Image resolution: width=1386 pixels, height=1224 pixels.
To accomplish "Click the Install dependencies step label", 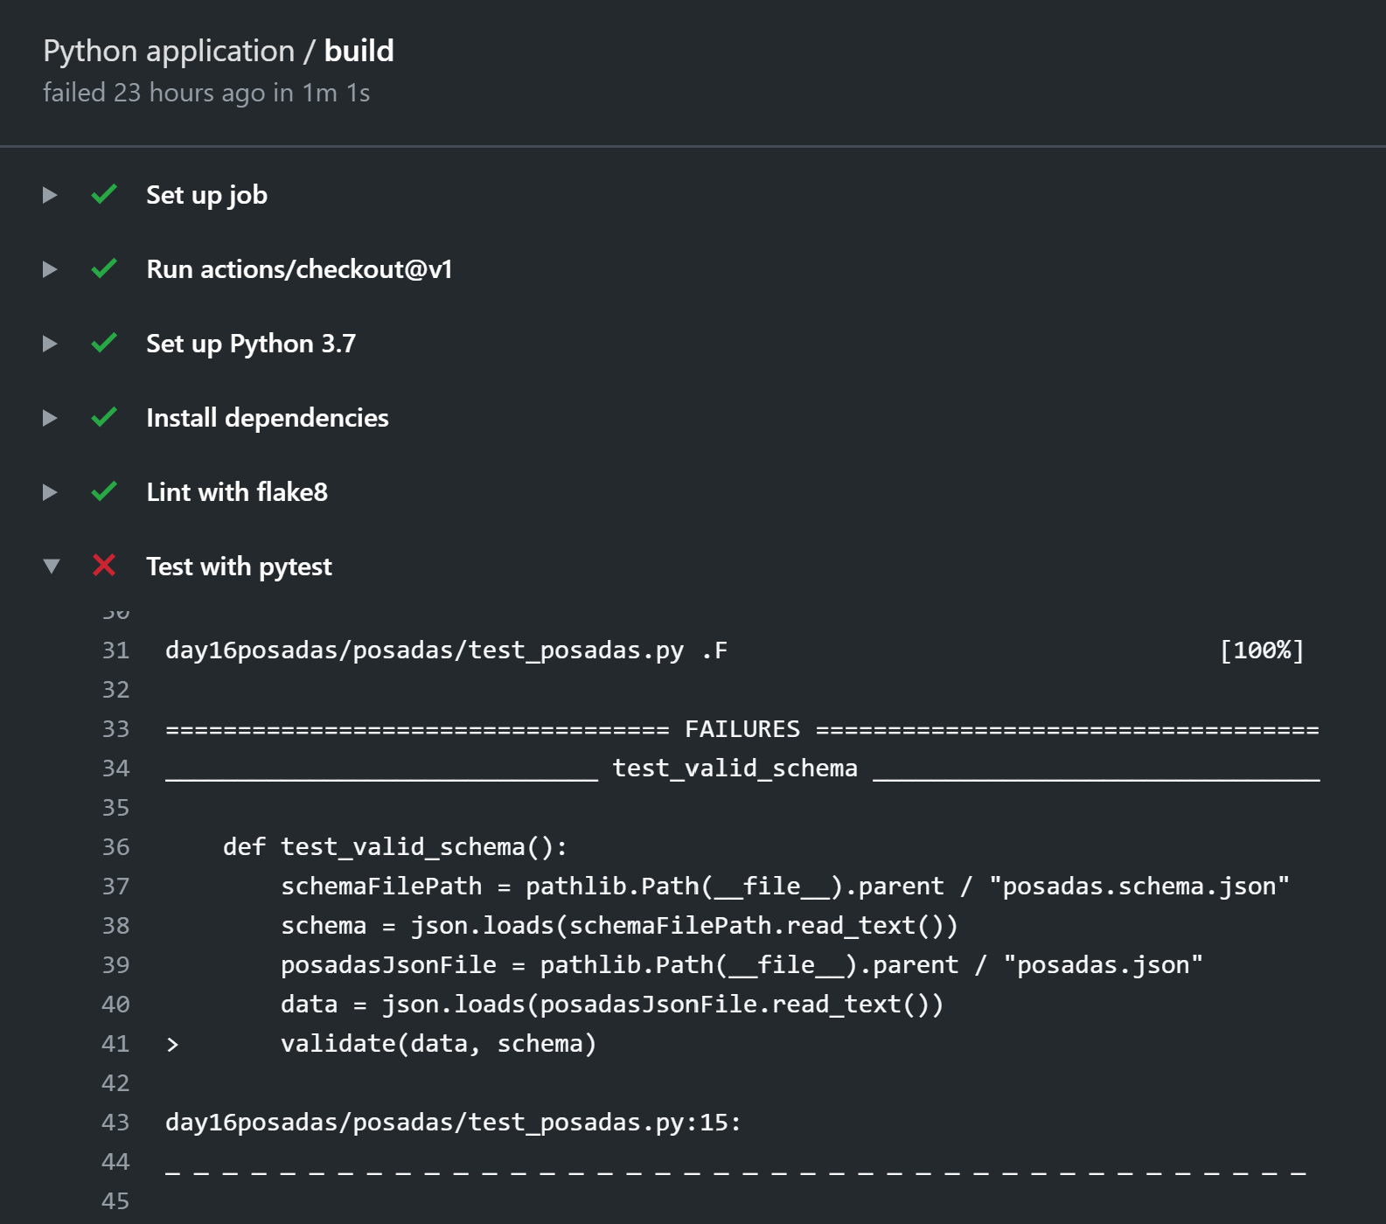I will click(x=267, y=418).
